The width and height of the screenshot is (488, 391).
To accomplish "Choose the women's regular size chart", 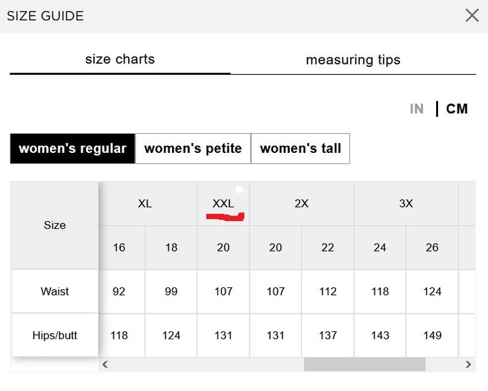I will [73, 149].
